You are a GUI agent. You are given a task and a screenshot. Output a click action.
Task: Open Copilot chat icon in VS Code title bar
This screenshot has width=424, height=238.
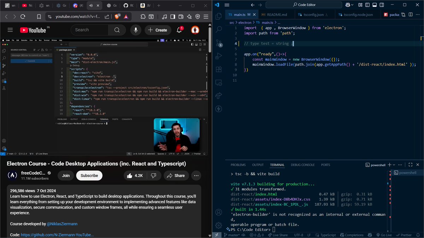(x=348, y=5)
